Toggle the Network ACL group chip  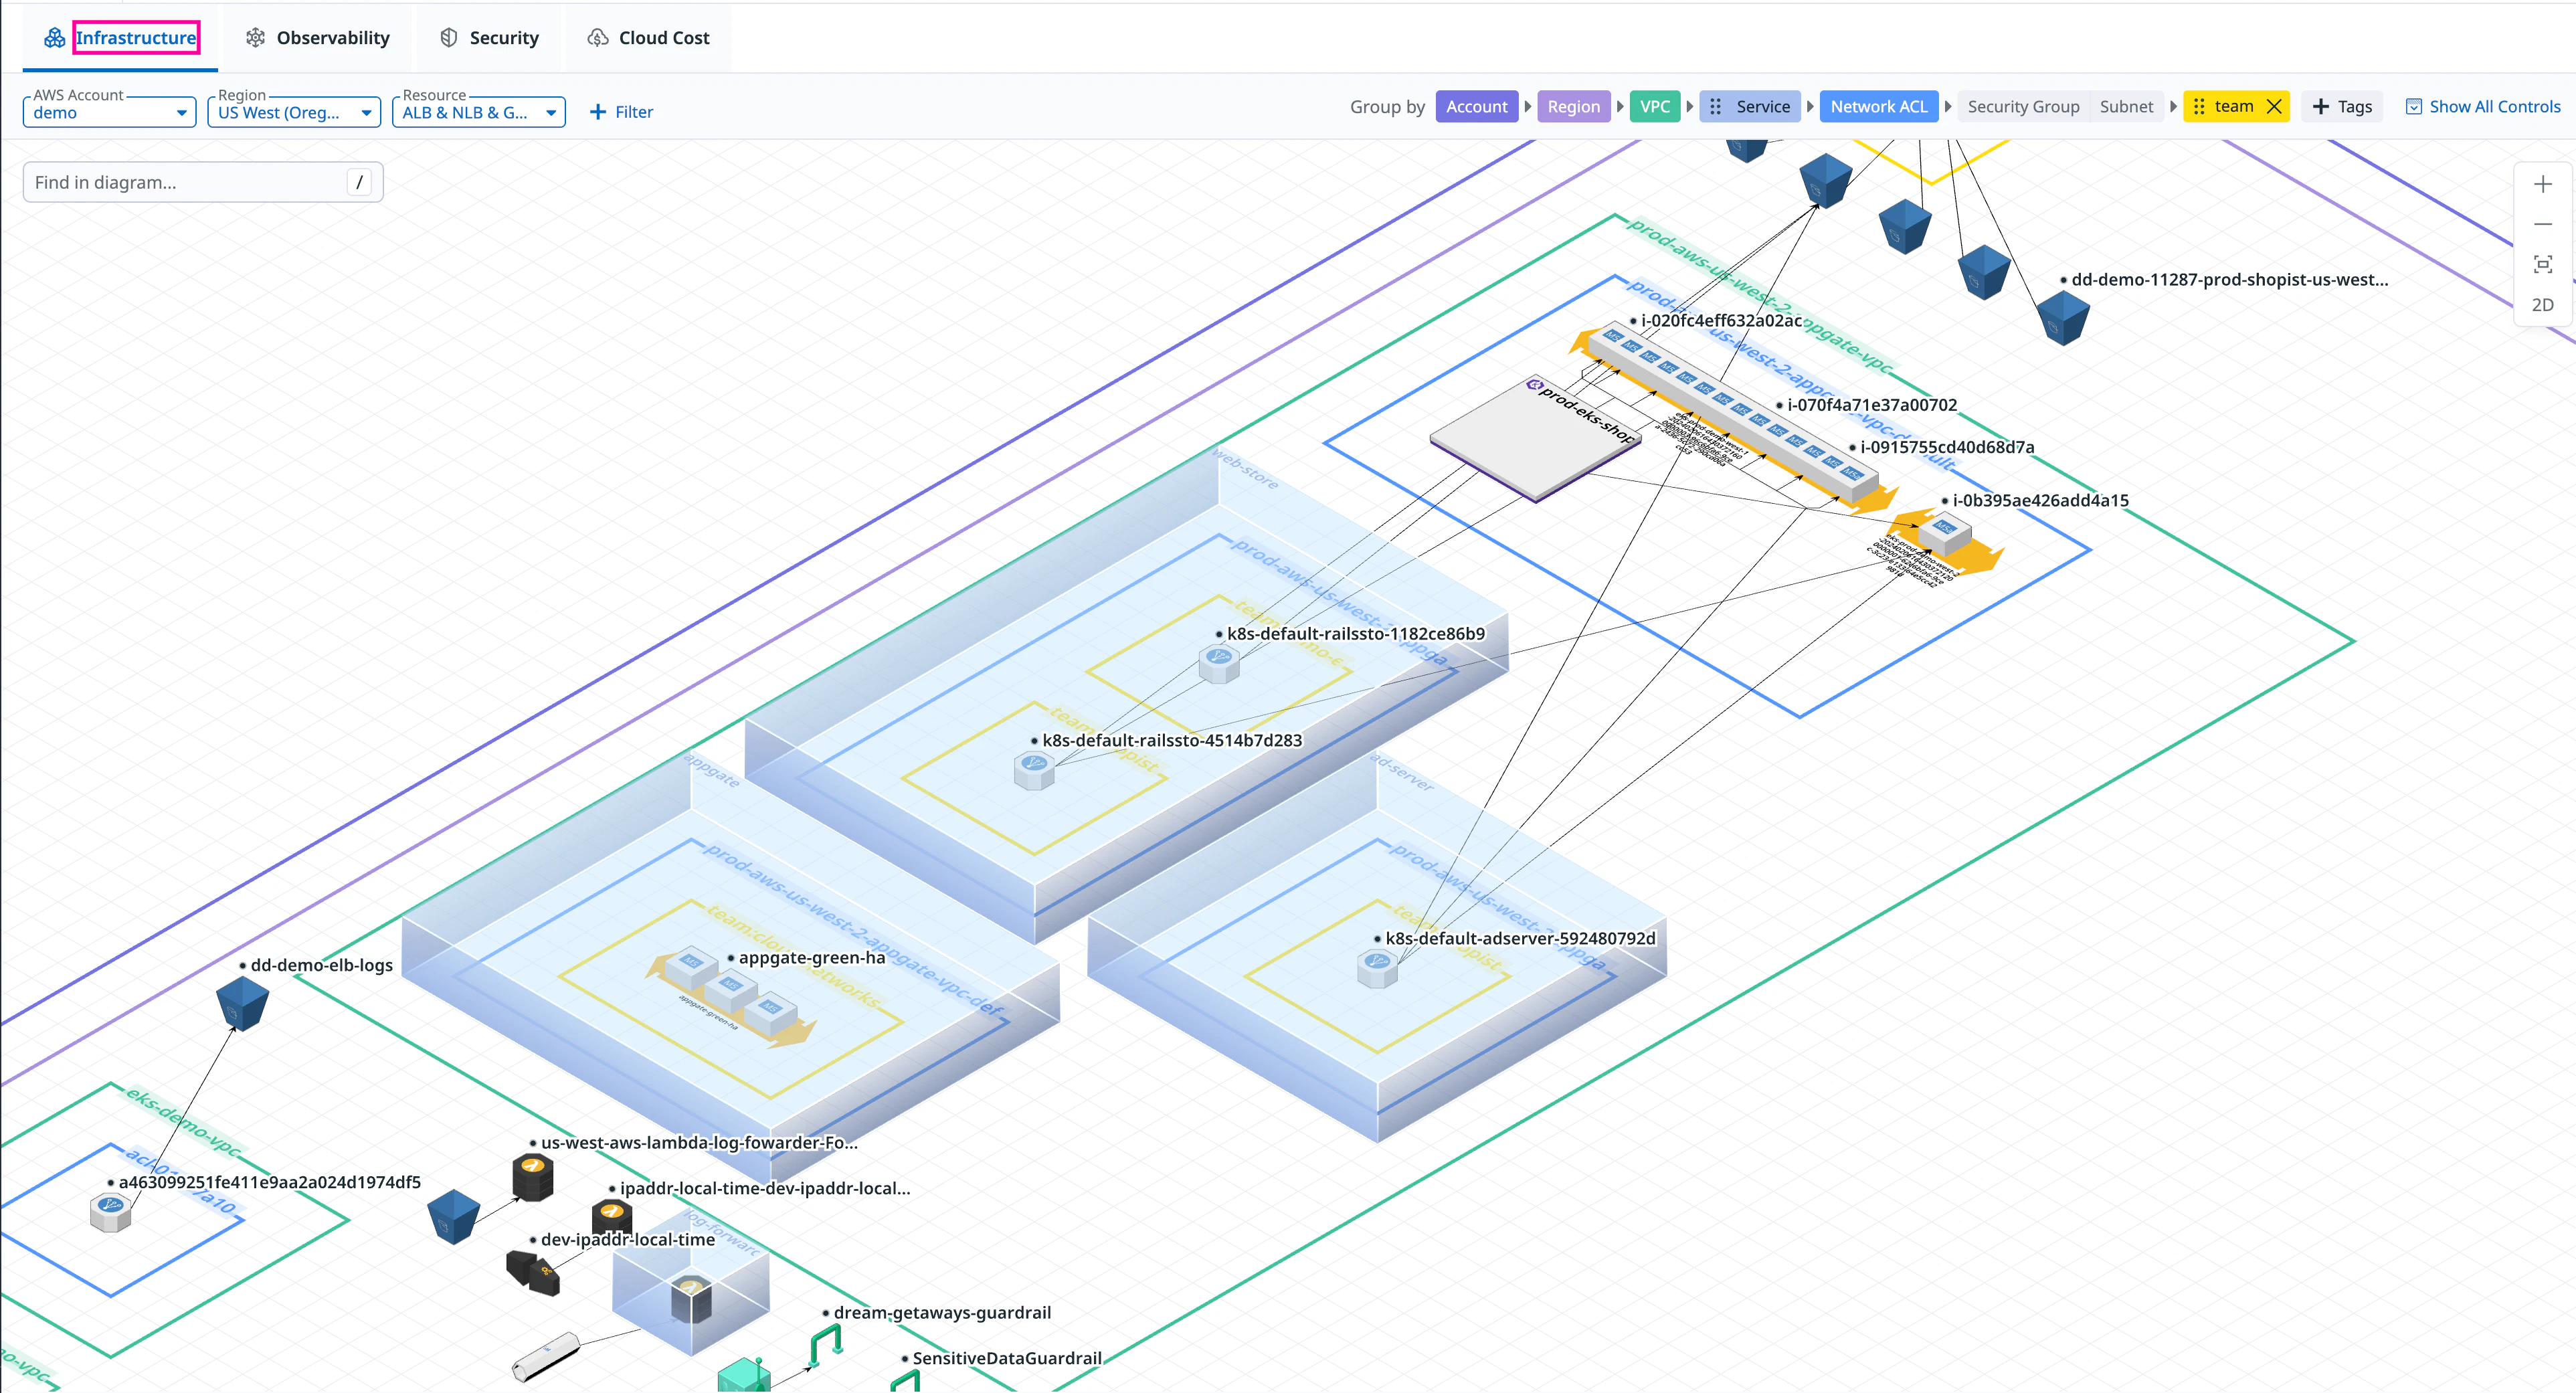click(1877, 107)
